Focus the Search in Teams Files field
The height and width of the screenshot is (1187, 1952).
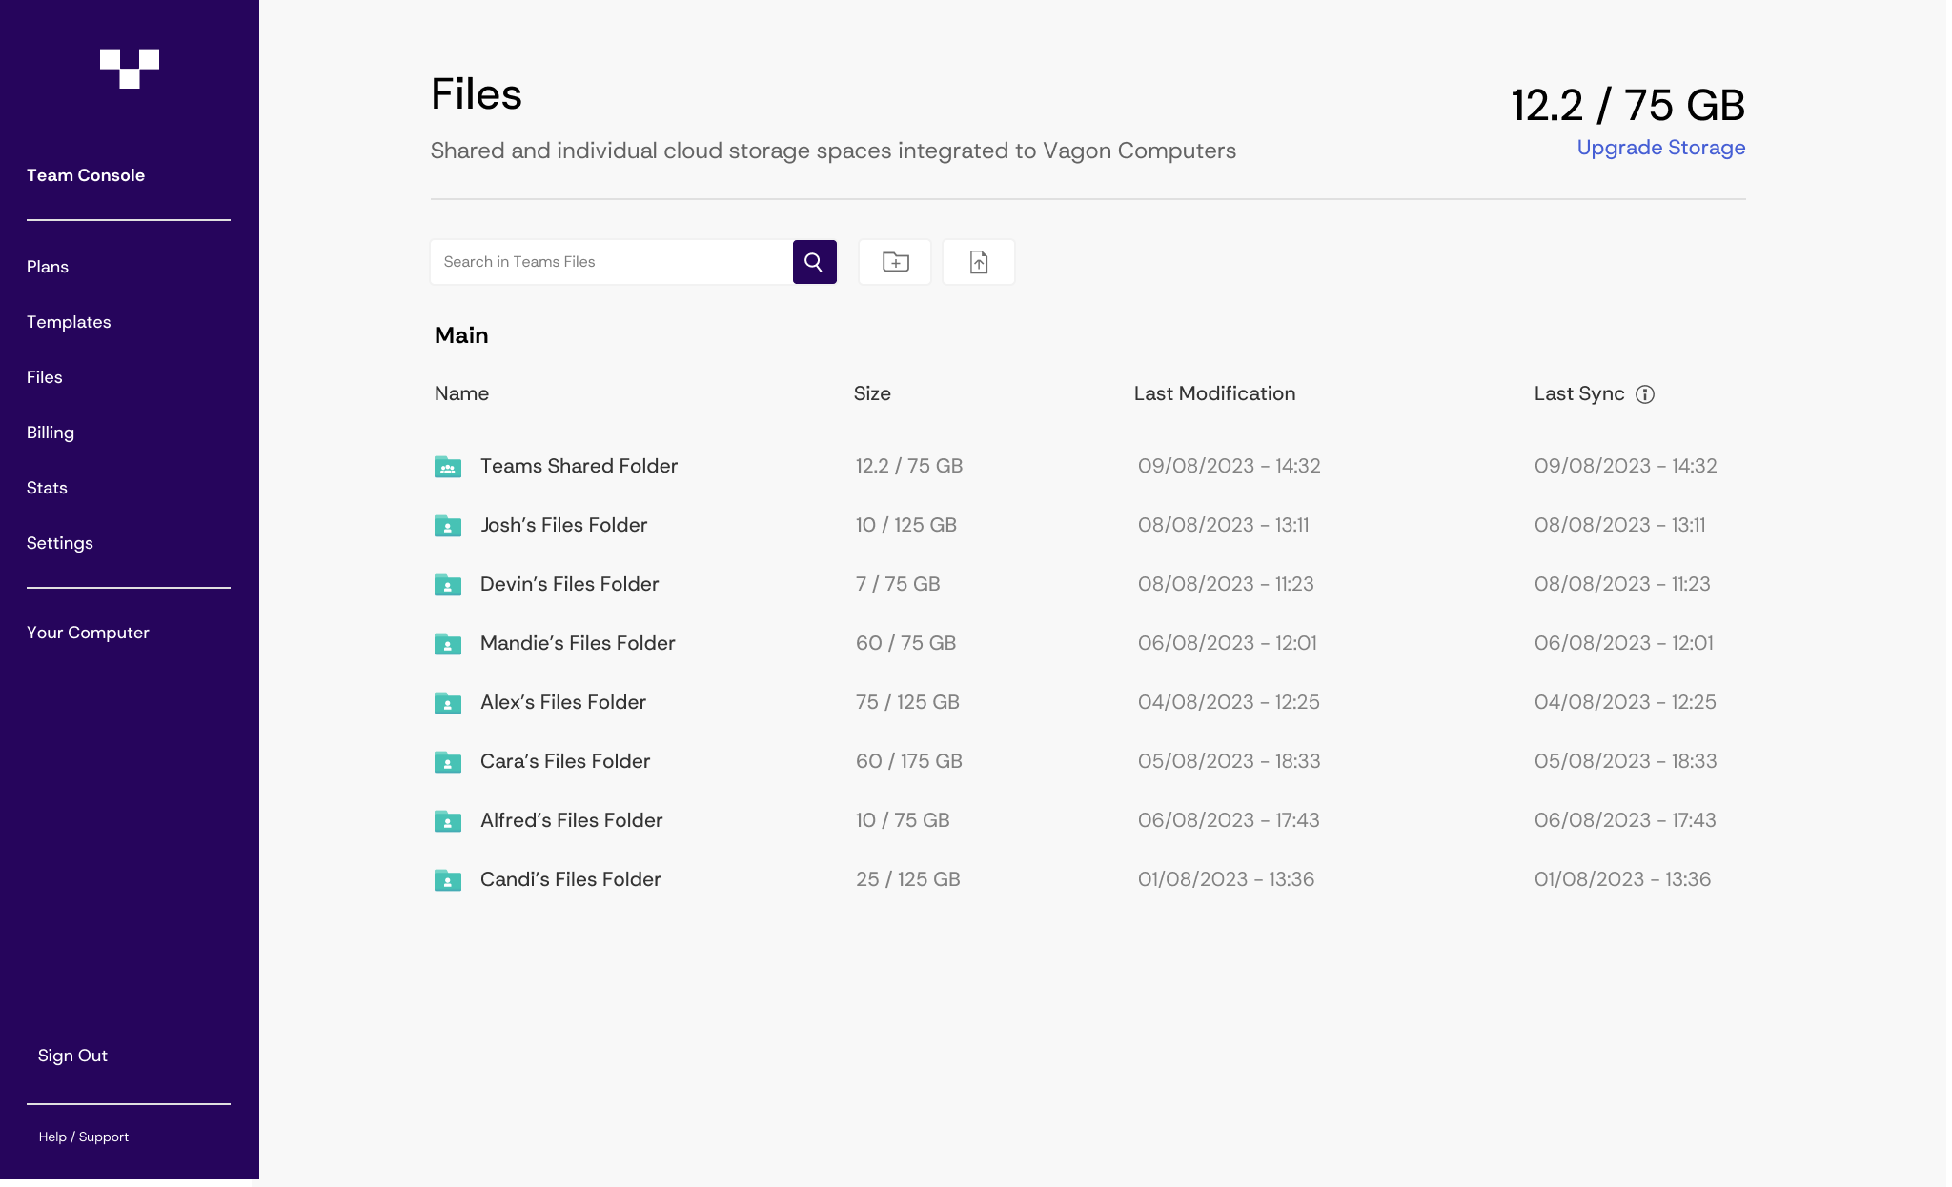[x=612, y=262]
